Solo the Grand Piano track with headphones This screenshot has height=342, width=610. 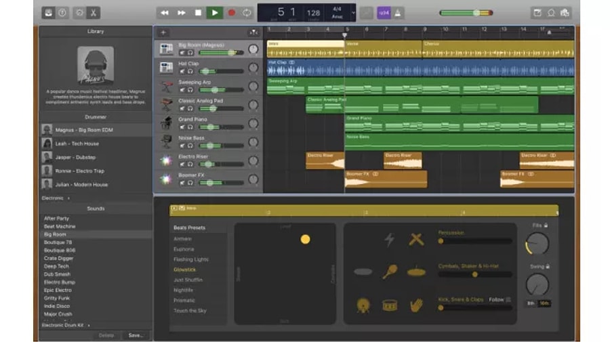[x=190, y=126]
